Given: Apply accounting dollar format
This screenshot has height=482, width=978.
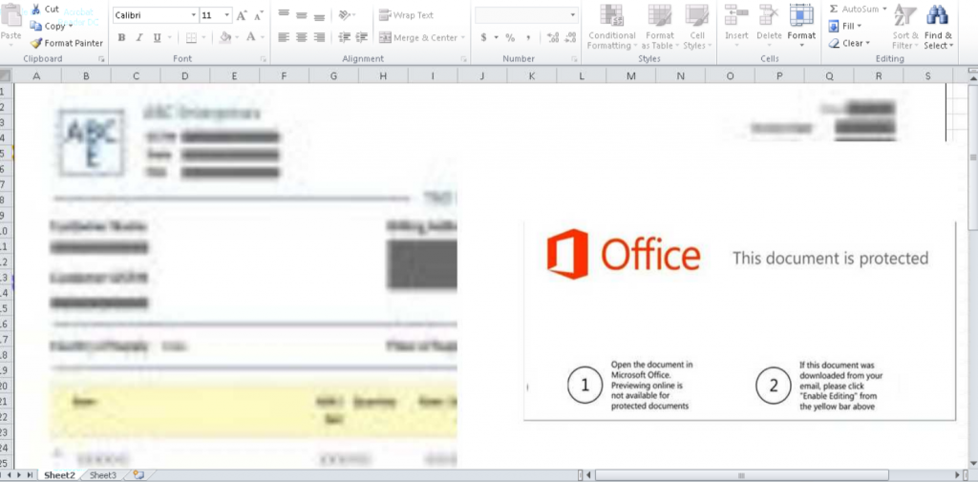Looking at the screenshot, I should (483, 37).
